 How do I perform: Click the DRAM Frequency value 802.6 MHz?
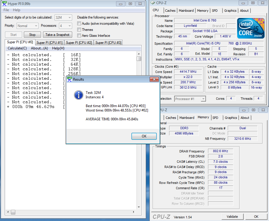(220, 151)
